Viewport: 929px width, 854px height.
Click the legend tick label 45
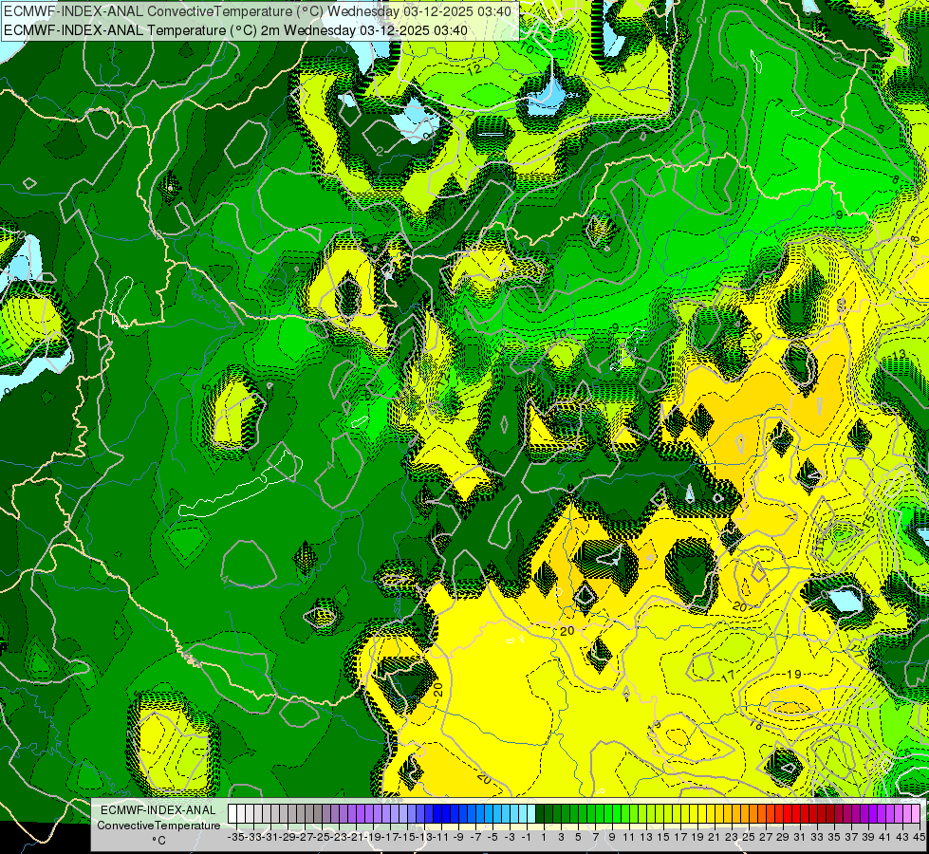919,837
